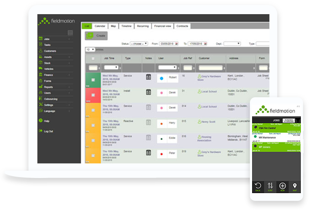Click Peter's red user color dot
This screenshot has width=310, height=210.
[161, 154]
